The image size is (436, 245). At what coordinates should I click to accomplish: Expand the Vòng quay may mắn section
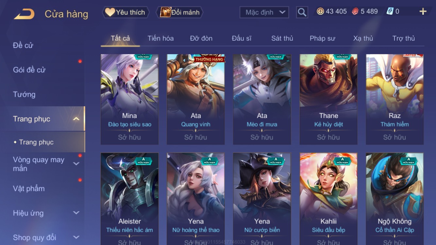(x=76, y=164)
